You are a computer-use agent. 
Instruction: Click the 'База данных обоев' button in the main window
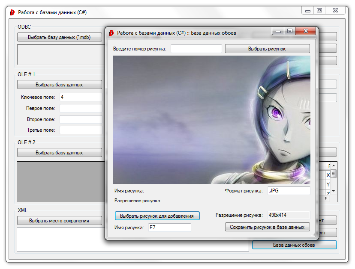click(x=294, y=245)
